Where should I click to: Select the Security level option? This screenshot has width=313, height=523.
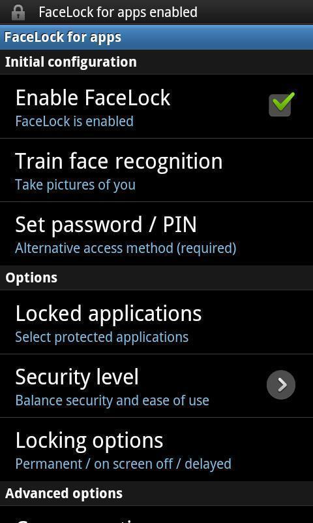[x=156, y=386]
